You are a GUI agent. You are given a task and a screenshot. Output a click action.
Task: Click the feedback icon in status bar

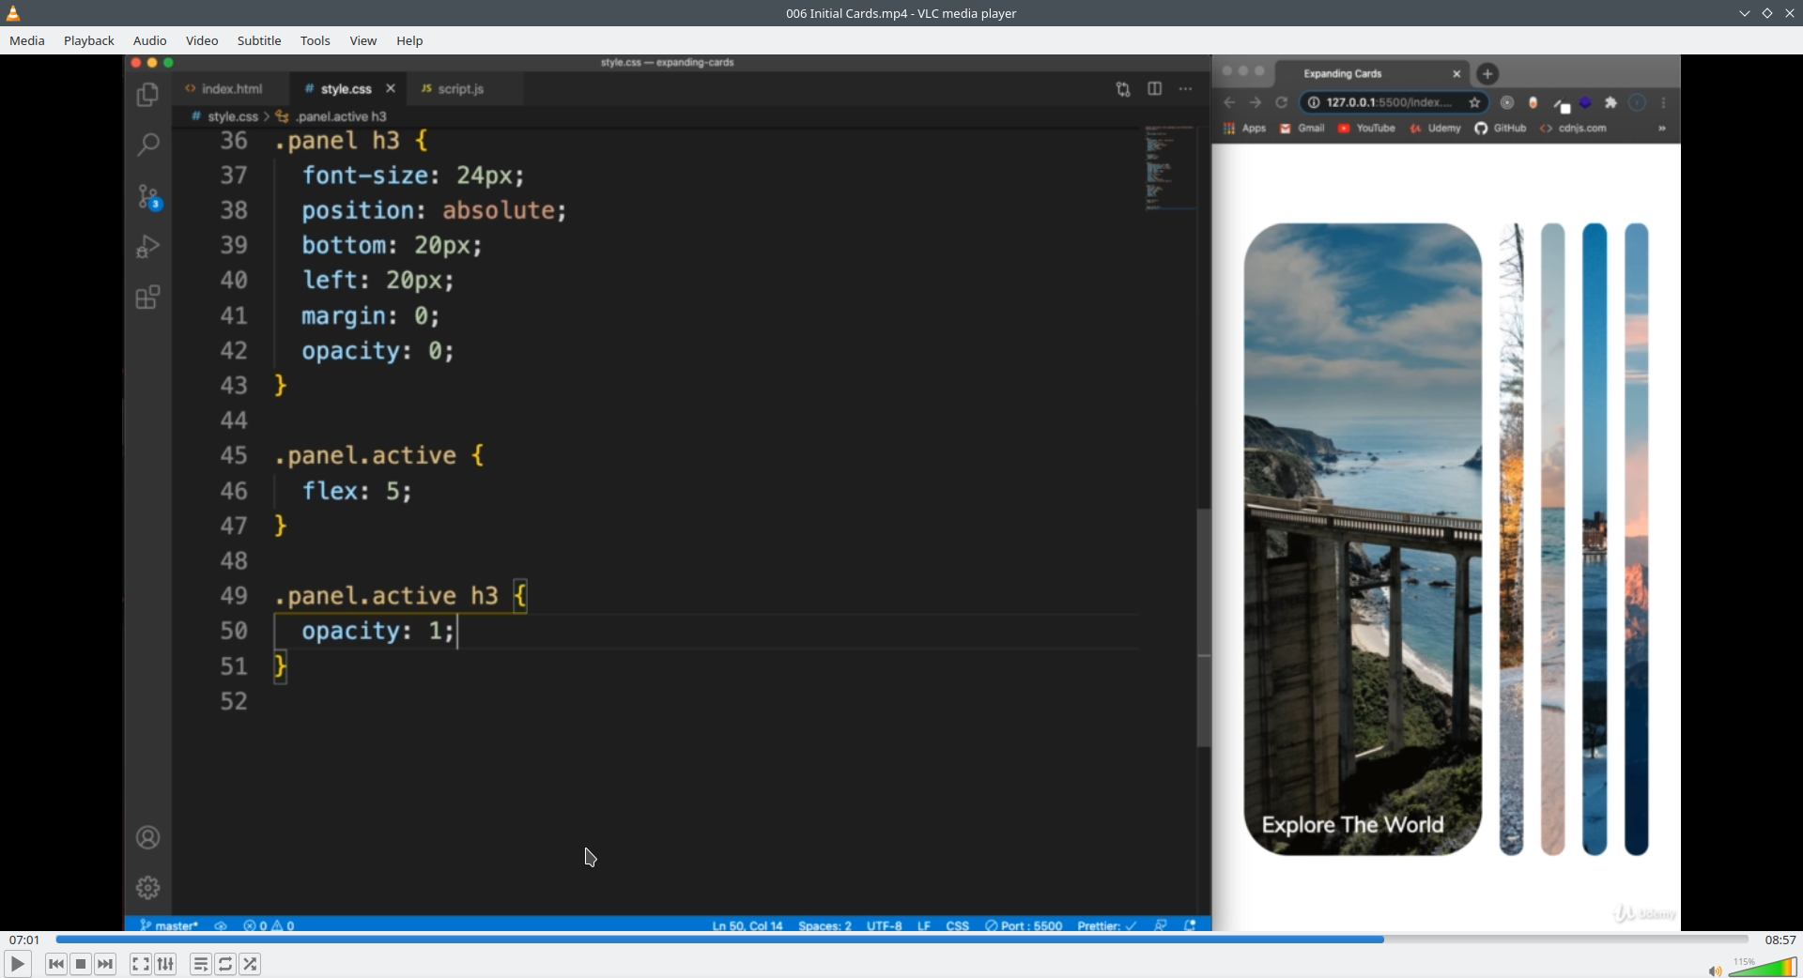click(1162, 925)
